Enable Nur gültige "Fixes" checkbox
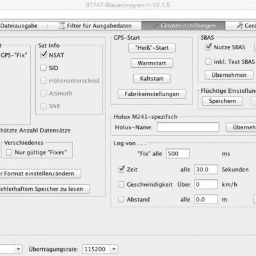This screenshot has width=256, height=256. click(9, 152)
